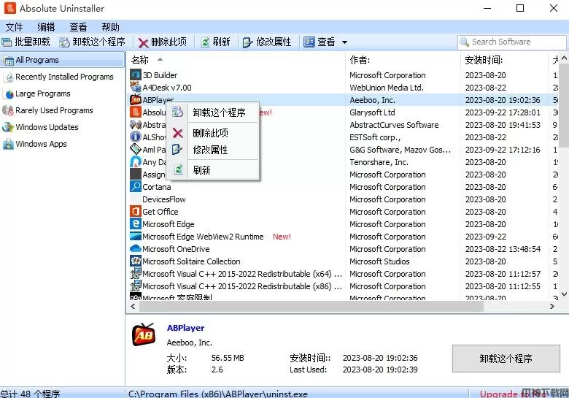Viewport: 569px width, 398px height.
Task: Select the Get Office entry name
Action: point(160,212)
